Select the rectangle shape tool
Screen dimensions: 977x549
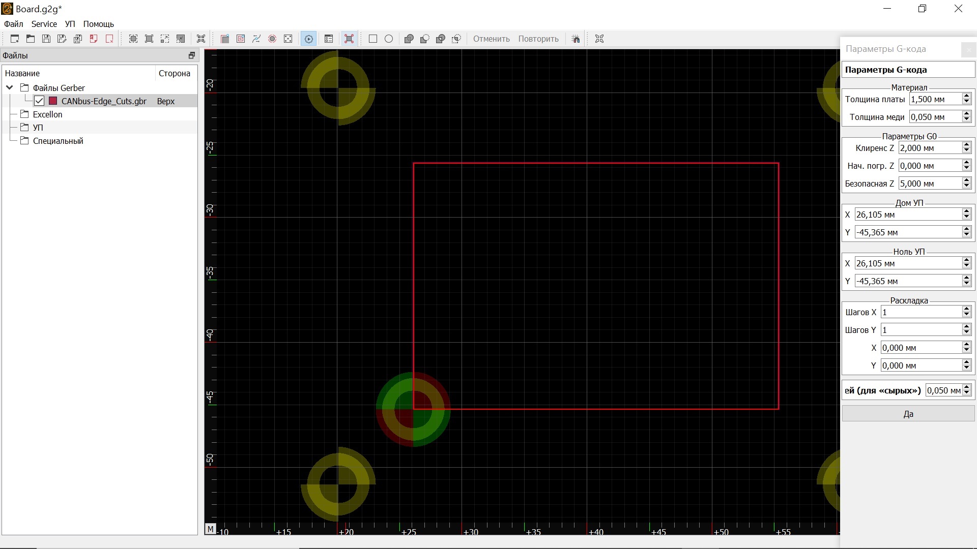pos(372,39)
